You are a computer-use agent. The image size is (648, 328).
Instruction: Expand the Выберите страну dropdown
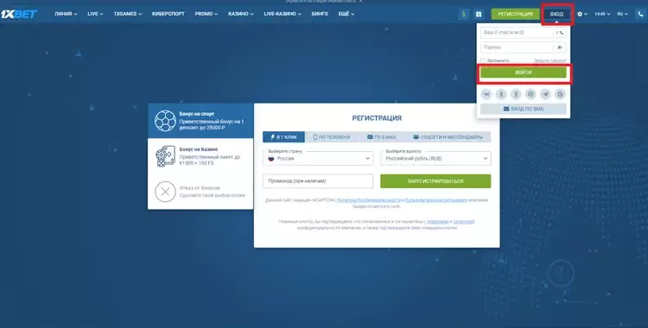pyautogui.click(x=318, y=158)
